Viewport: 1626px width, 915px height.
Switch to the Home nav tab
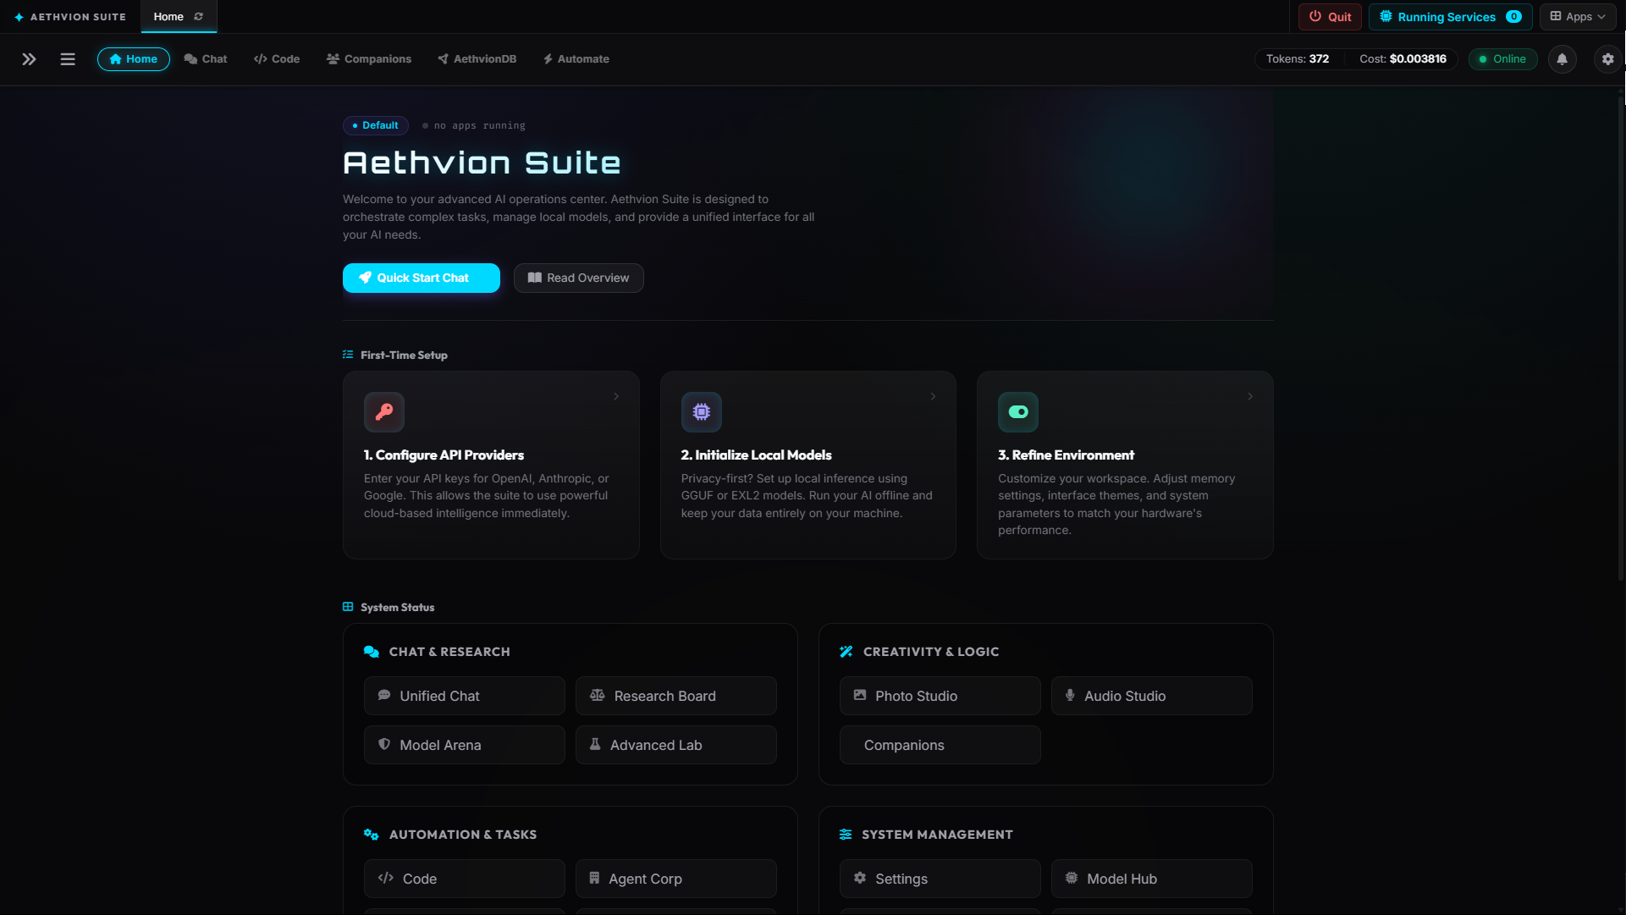pos(134,59)
